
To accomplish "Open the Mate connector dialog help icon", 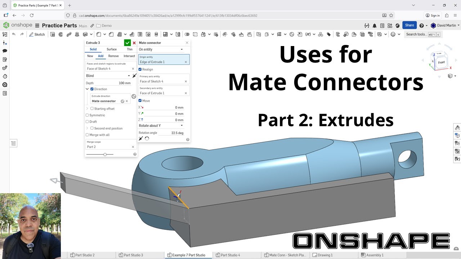I will [188, 140].
